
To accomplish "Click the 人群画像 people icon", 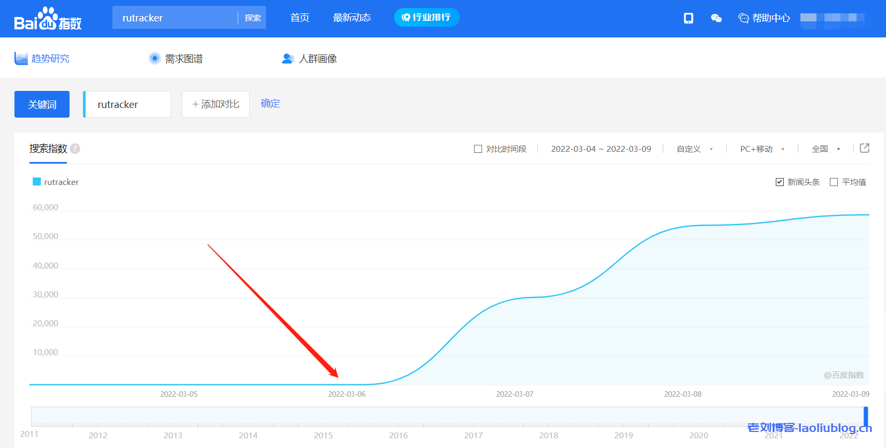I will [x=288, y=58].
